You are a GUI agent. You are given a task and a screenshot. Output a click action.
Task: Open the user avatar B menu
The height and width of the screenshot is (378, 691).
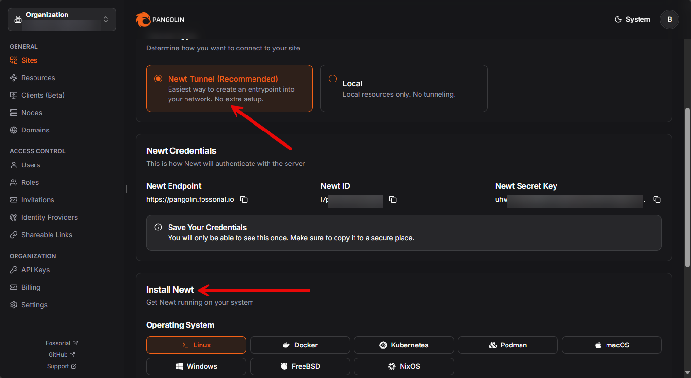pyautogui.click(x=669, y=19)
